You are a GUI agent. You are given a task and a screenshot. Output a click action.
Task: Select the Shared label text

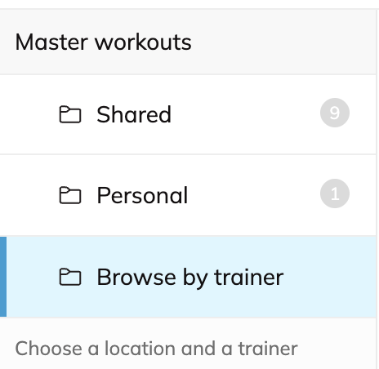pos(134,114)
